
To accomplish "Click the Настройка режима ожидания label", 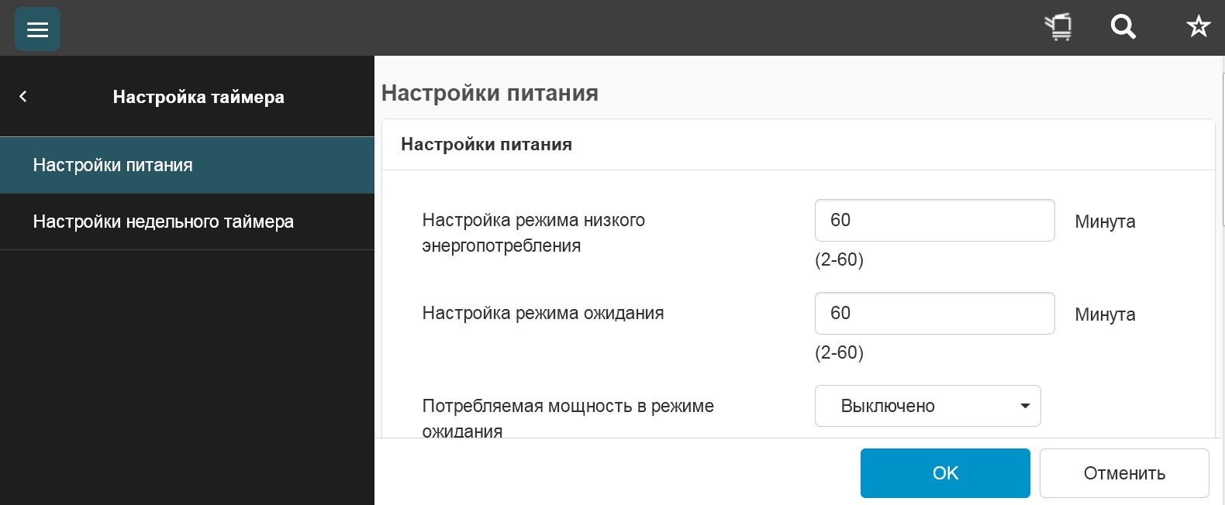I will pyautogui.click(x=543, y=314).
